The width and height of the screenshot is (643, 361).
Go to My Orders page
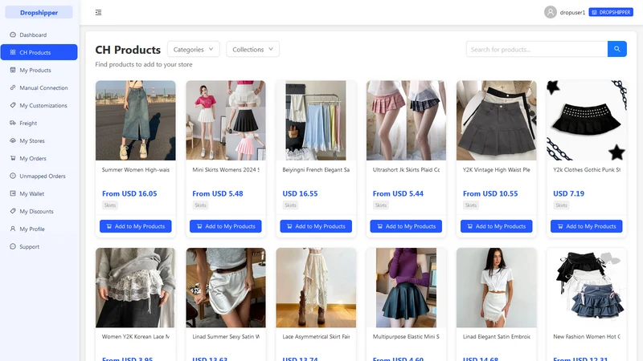pos(39,158)
